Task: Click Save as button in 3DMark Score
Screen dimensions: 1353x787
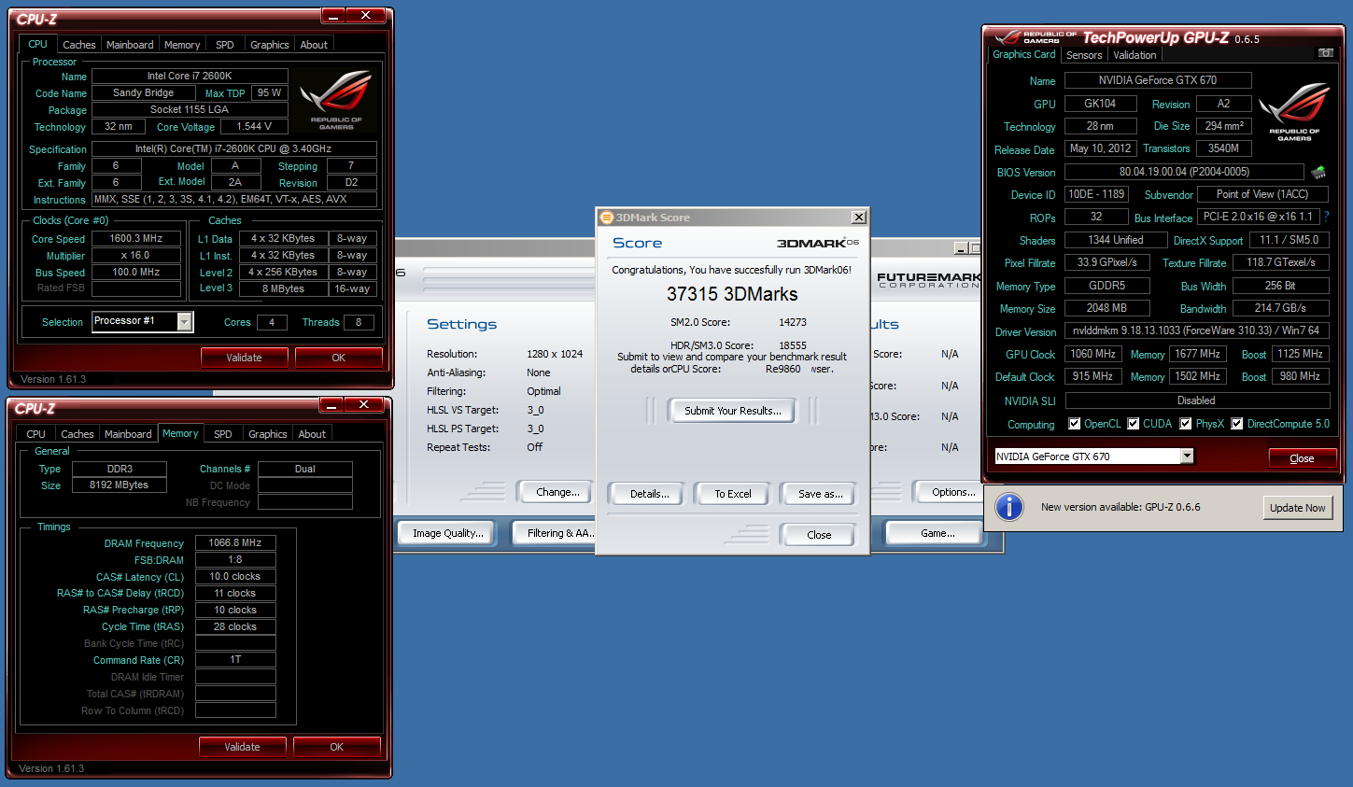Action: click(x=820, y=494)
